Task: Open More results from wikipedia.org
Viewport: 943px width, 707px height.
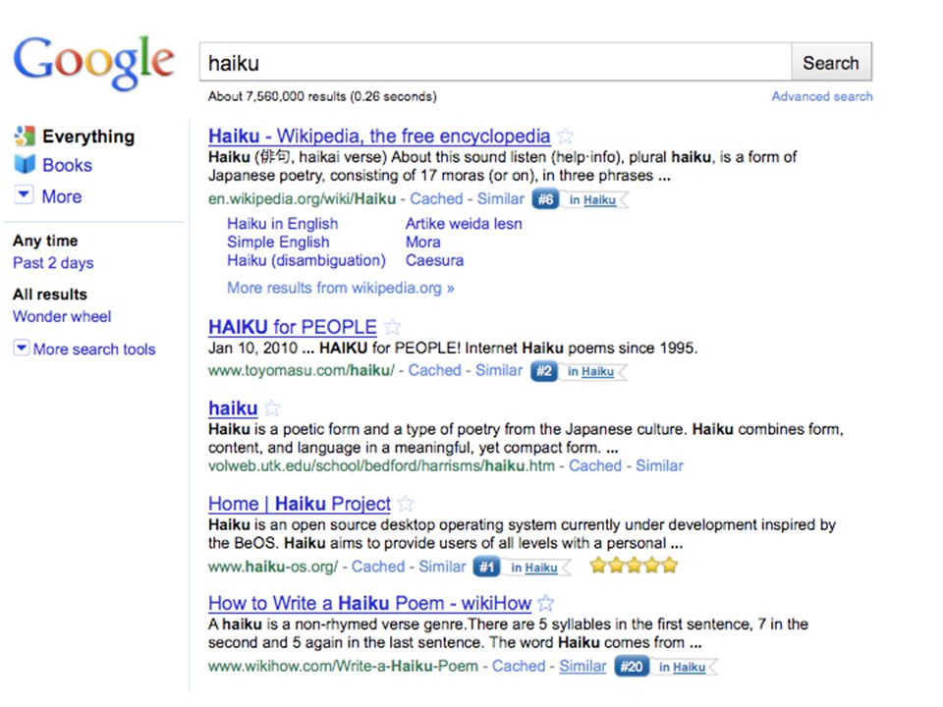Action: (341, 288)
